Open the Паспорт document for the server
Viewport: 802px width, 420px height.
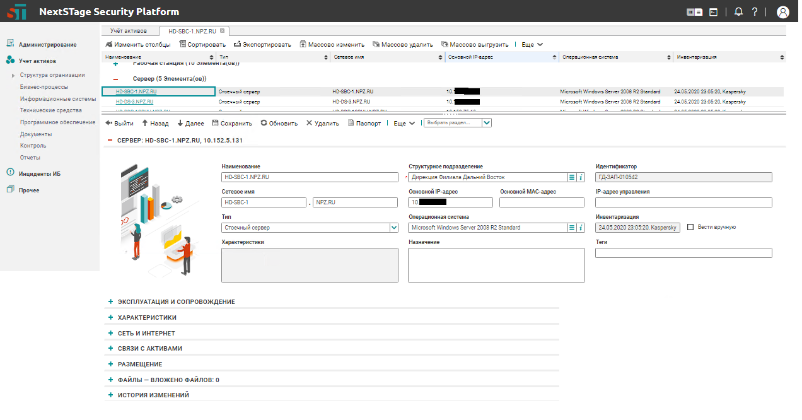click(364, 124)
